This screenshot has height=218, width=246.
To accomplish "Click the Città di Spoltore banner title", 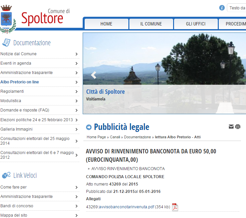I will click(x=105, y=92).
